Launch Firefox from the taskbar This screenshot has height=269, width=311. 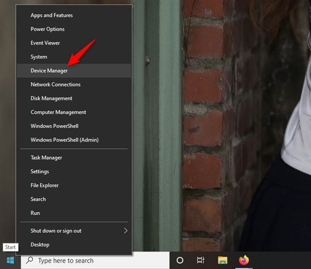(x=244, y=260)
